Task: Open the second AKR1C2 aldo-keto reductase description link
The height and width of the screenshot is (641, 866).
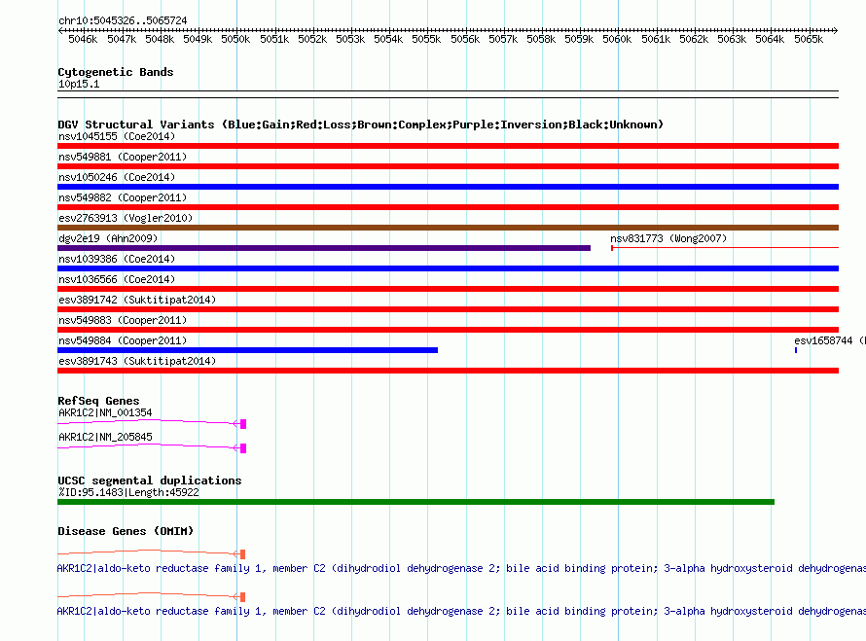Action: [461, 612]
